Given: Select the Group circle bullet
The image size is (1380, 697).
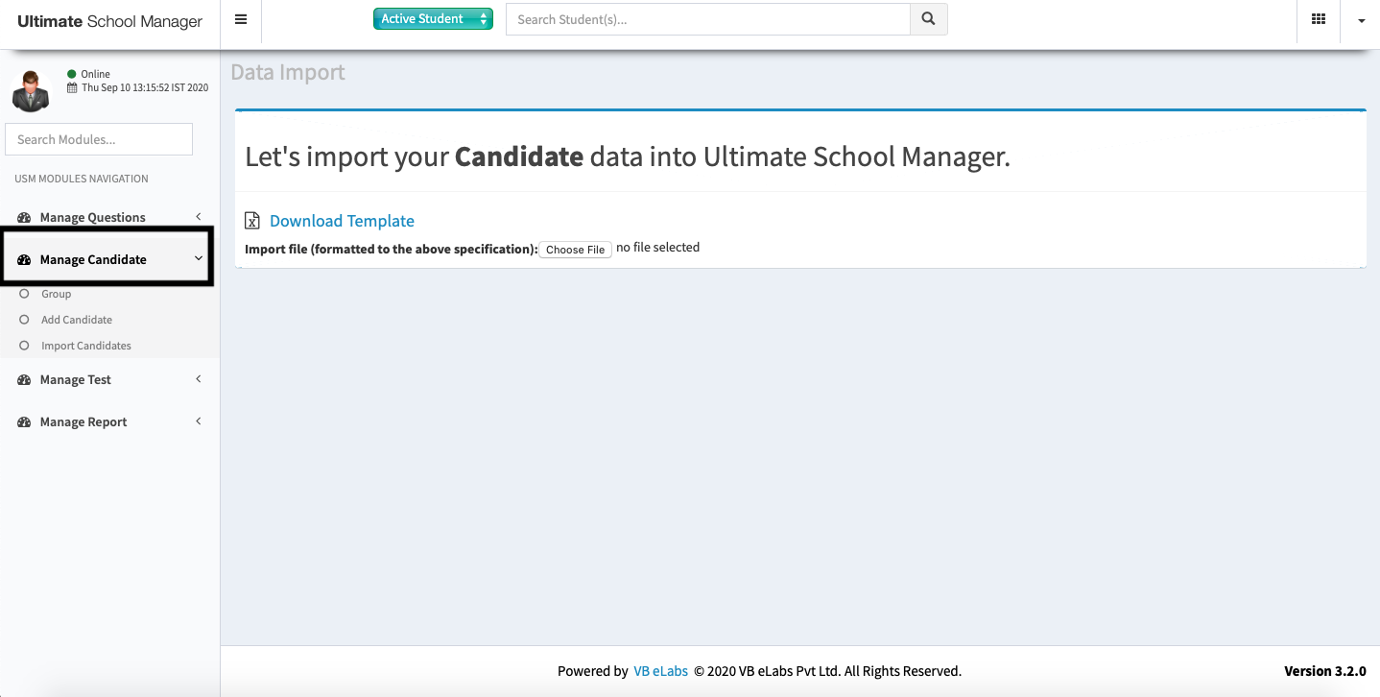Looking at the screenshot, I should [25, 294].
